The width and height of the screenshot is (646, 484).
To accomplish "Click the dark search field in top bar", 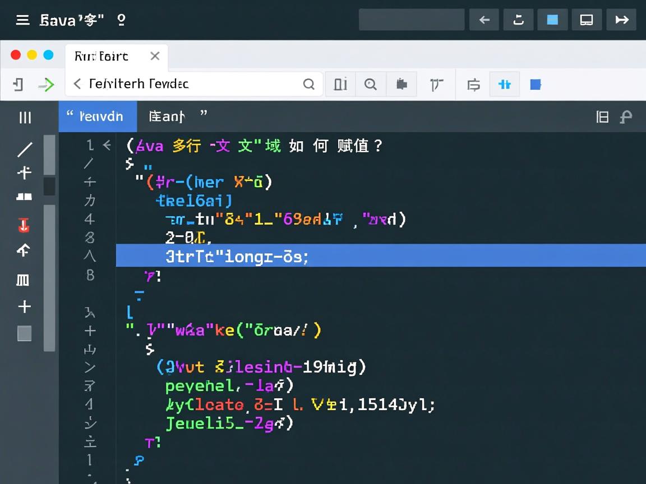I will point(411,20).
